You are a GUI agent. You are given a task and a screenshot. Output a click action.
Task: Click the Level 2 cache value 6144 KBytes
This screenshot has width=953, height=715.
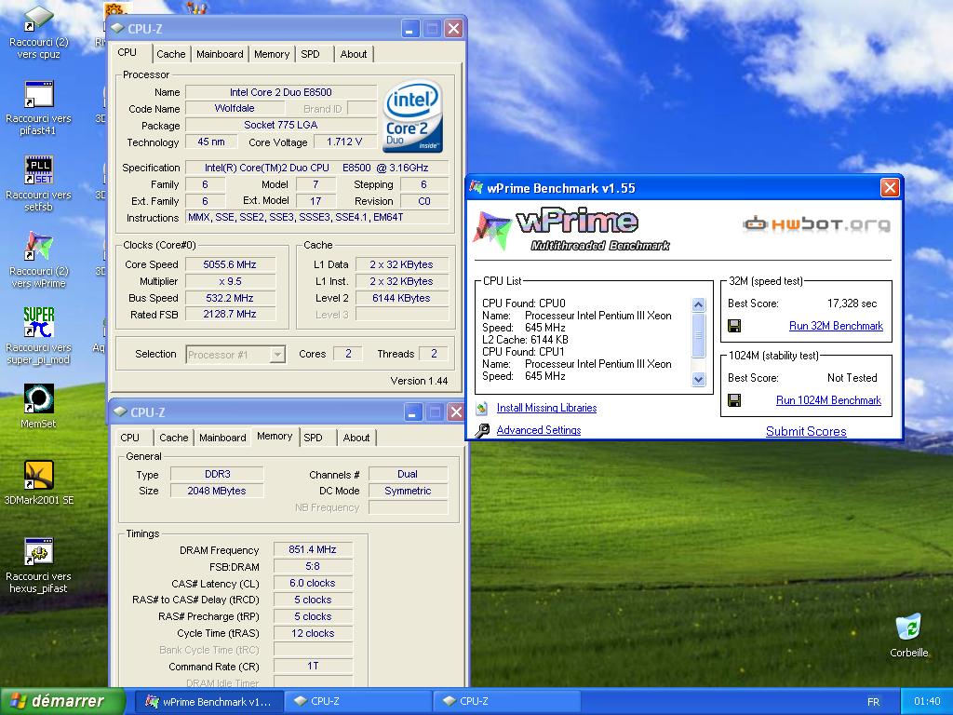coord(401,298)
